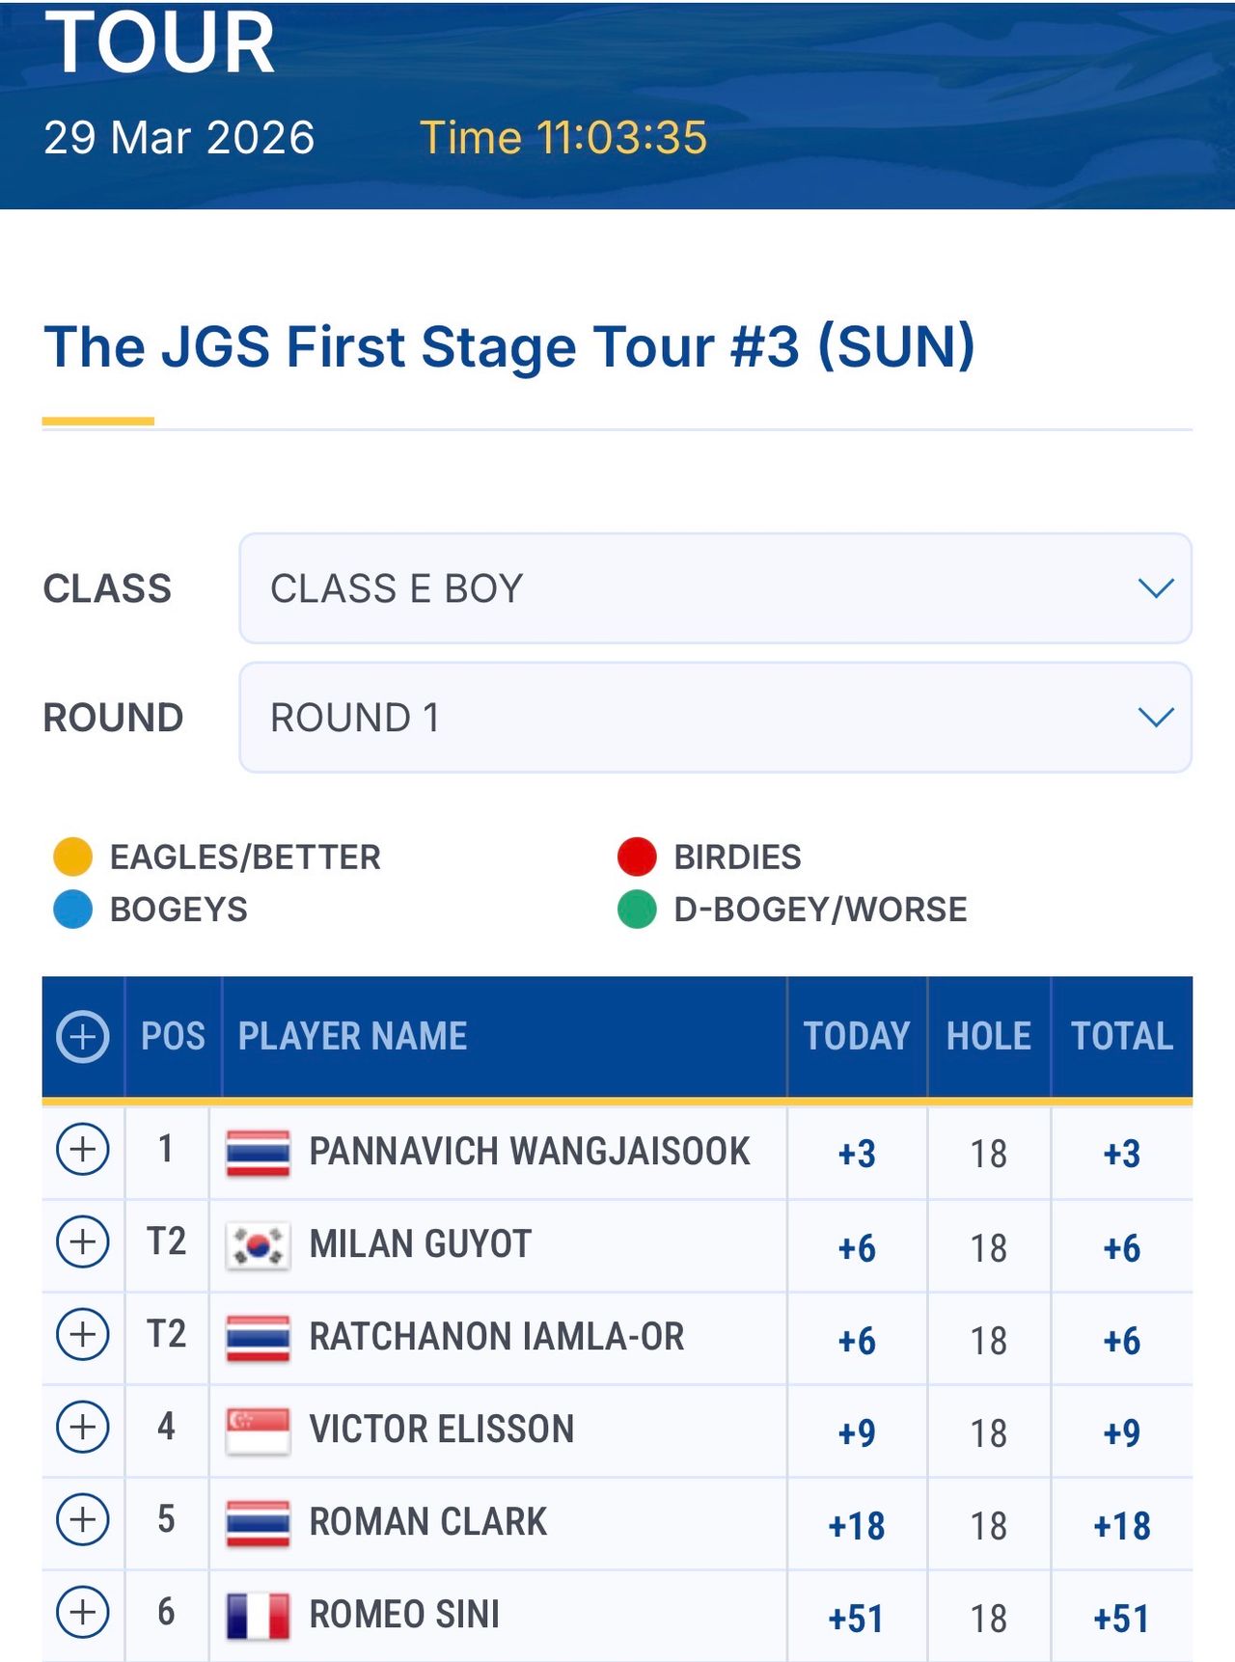This screenshot has height=1662, width=1235.
Task: Click the Singapore flag beside Victor Elisson
Action: point(258,1430)
